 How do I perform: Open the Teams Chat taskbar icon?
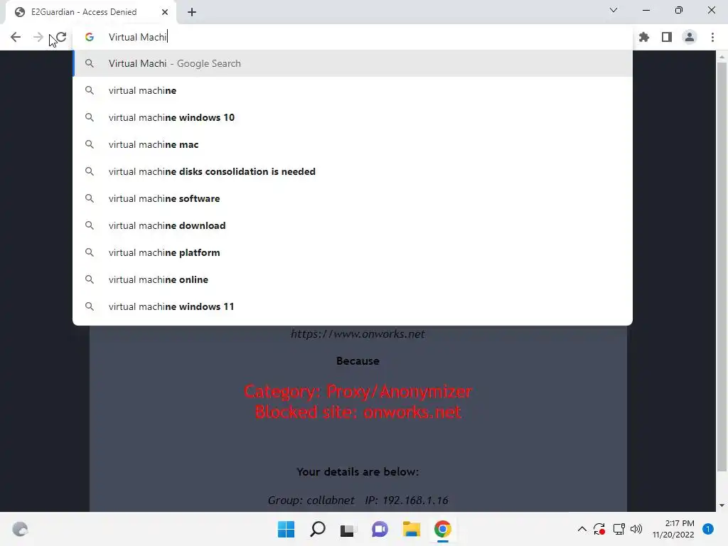coord(380,529)
